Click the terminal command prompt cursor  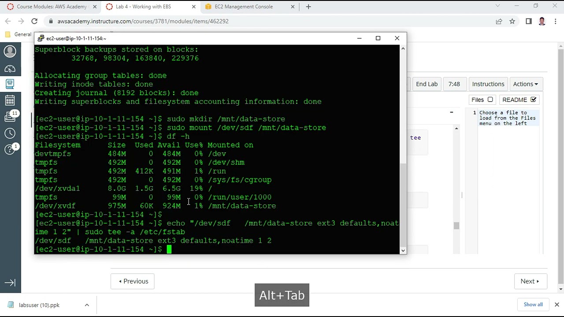169,249
